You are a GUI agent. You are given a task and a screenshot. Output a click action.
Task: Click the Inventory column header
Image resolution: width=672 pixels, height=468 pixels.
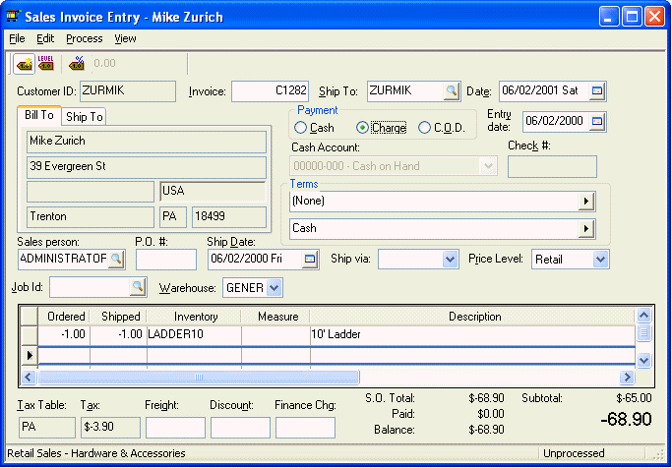tap(194, 317)
